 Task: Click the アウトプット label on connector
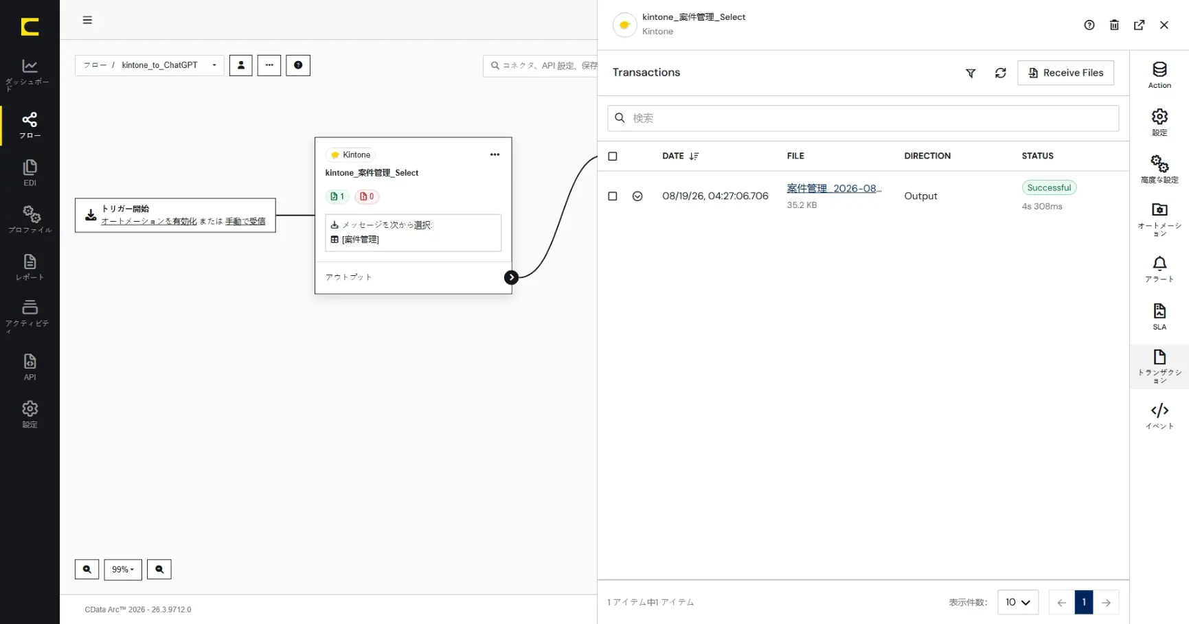coord(349,277)
